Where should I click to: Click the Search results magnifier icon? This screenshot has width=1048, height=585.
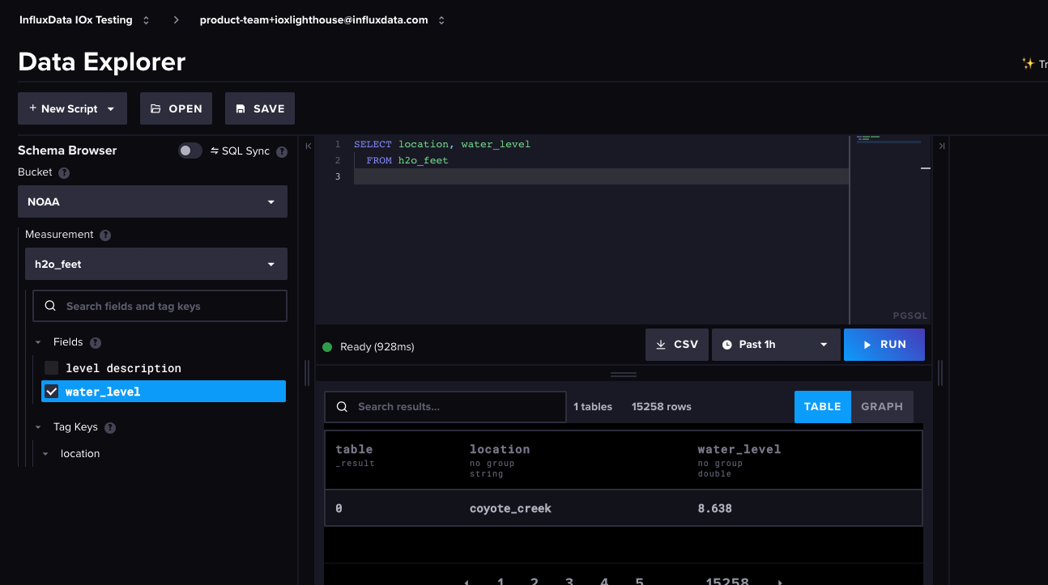(341, 406)
